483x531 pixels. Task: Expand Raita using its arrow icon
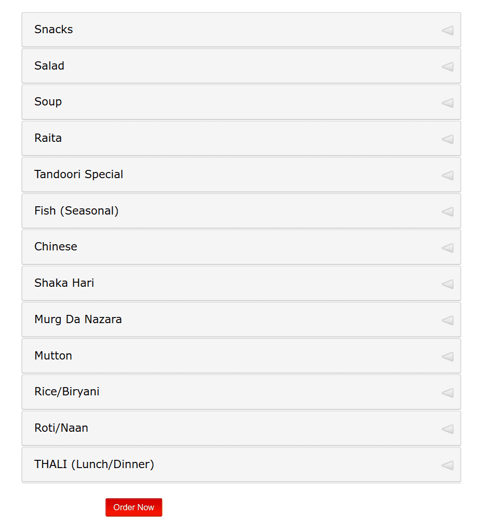click(447, 139)
